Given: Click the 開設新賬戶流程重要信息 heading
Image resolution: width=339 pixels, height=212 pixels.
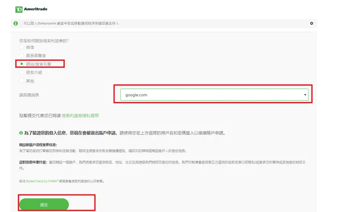Looking at the screenshot, I should [38, 145].
